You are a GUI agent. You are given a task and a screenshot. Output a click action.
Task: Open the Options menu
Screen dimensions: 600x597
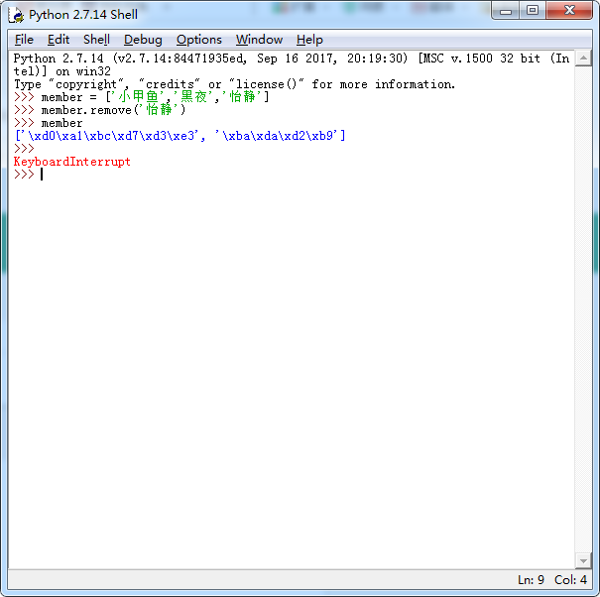point(198,40)
